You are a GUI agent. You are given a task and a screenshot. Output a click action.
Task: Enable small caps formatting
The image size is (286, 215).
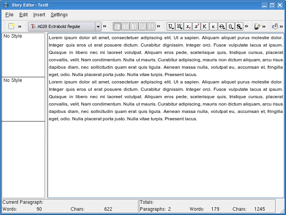point(213,26)
